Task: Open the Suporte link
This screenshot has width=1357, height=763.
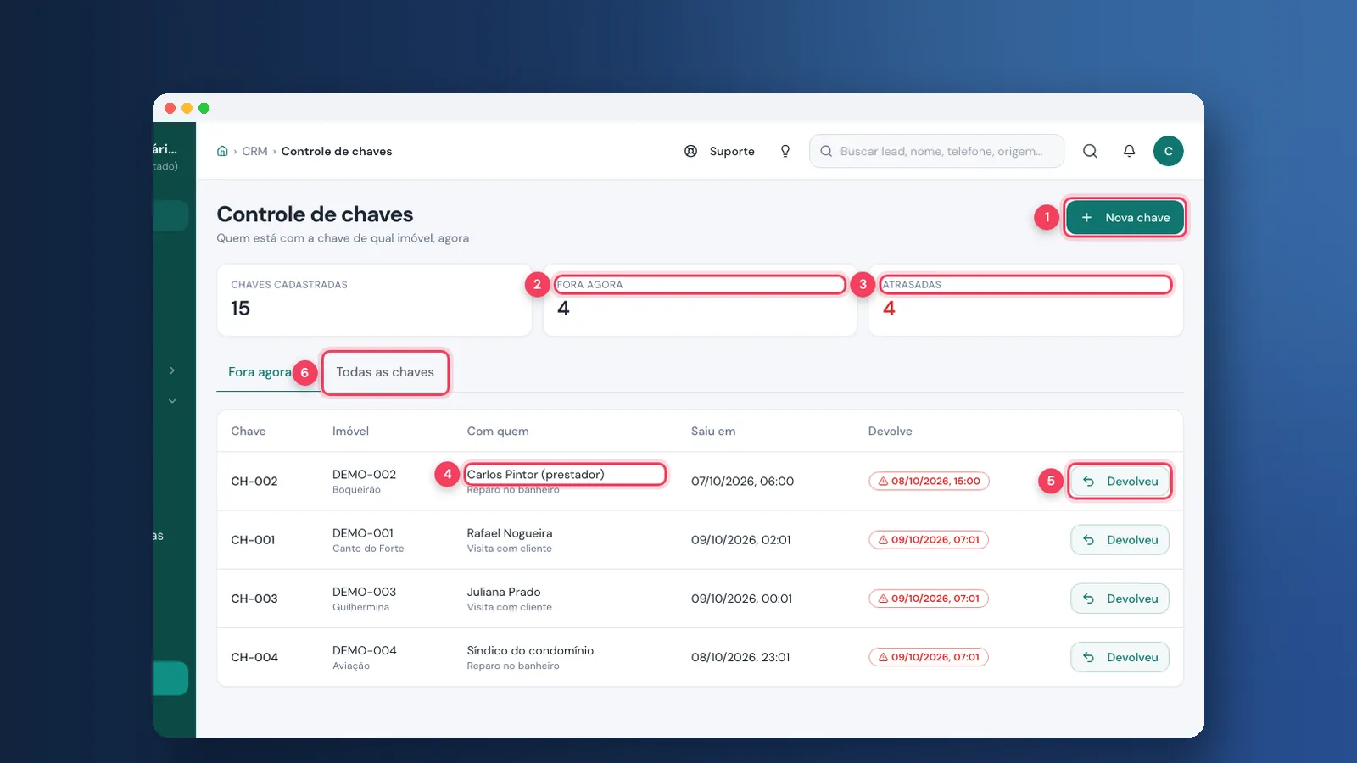Action: pyautogui.click(x=732, y=151)
